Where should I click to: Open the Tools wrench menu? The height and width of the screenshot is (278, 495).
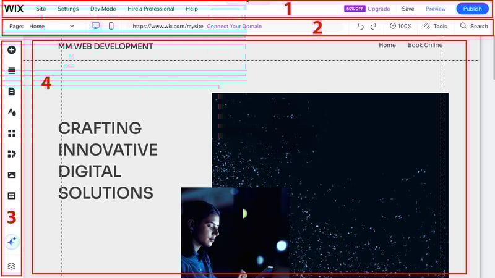tap(436, 26)
